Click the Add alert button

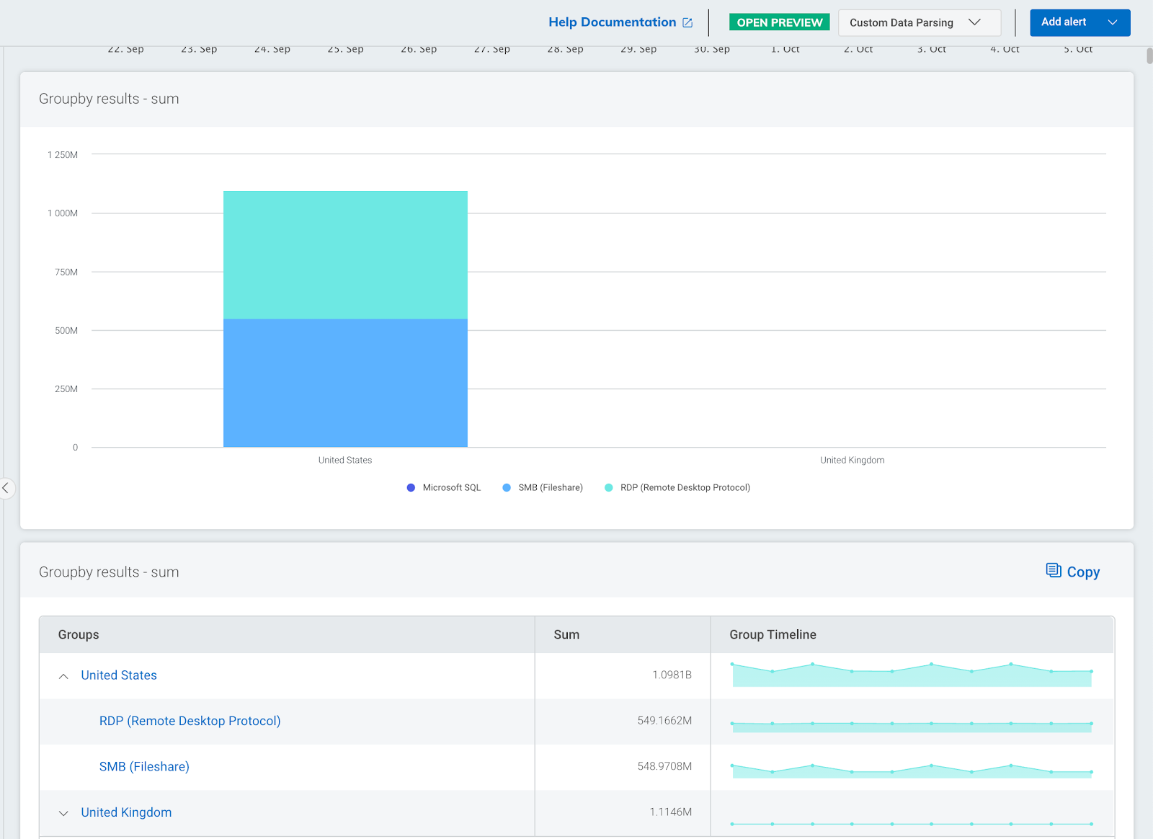coord(1064,22)
